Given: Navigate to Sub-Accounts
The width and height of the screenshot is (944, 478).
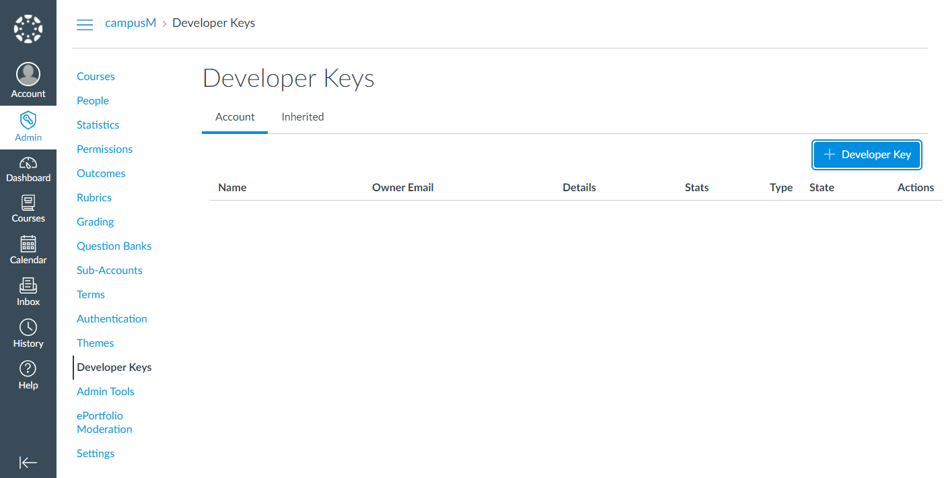Looking at the screenshot, I should [x=110, y=271].
